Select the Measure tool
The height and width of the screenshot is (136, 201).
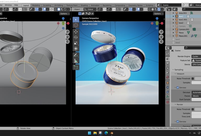[x=76, y=61]
